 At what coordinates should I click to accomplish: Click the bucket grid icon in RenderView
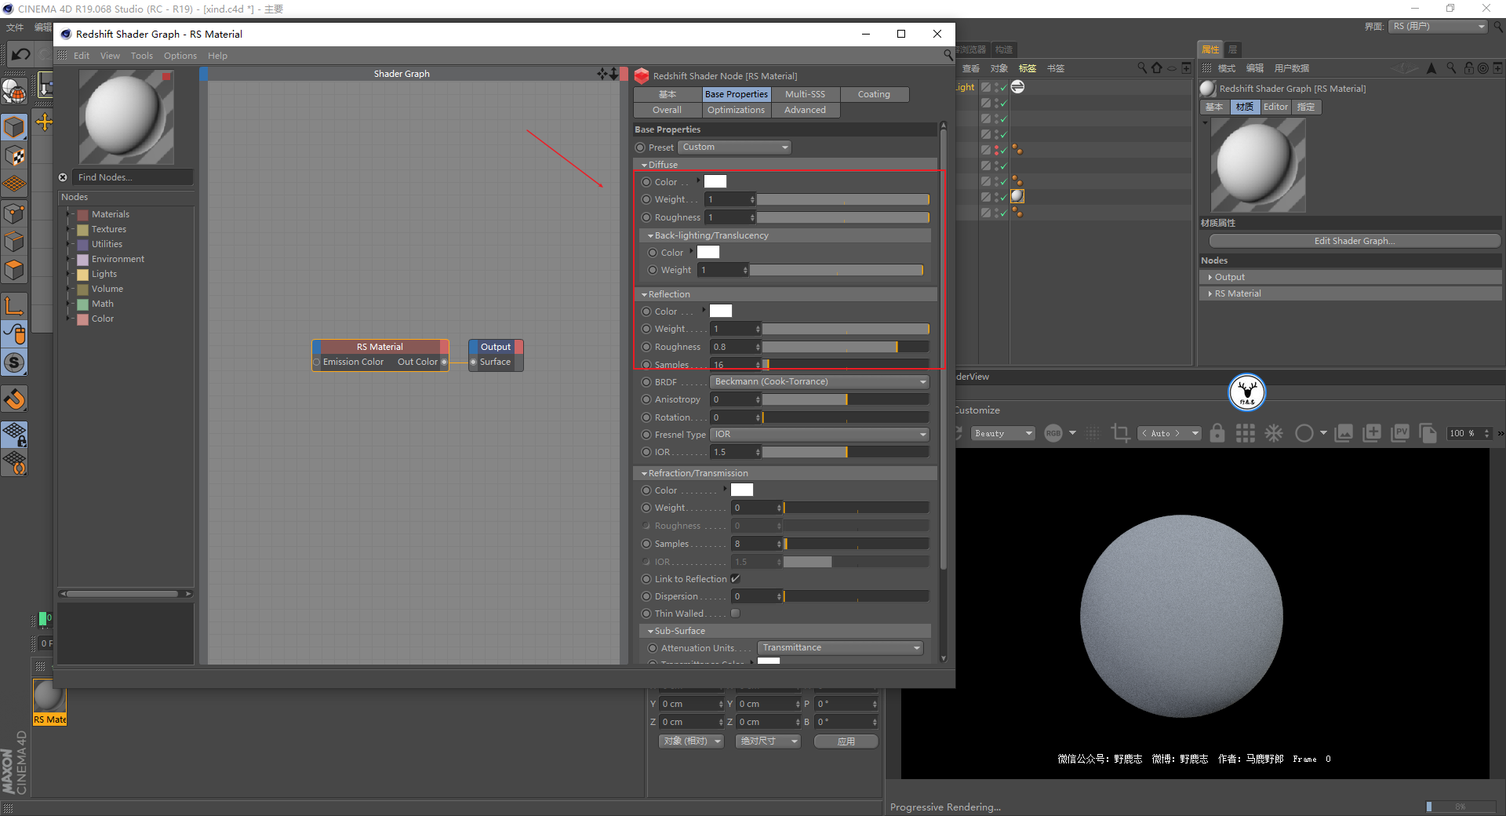1245,433
